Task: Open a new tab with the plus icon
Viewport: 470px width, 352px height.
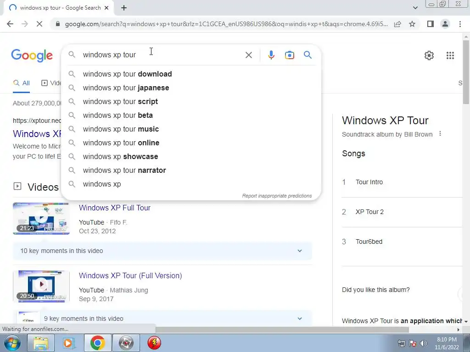Action: [x=124, y=8]
